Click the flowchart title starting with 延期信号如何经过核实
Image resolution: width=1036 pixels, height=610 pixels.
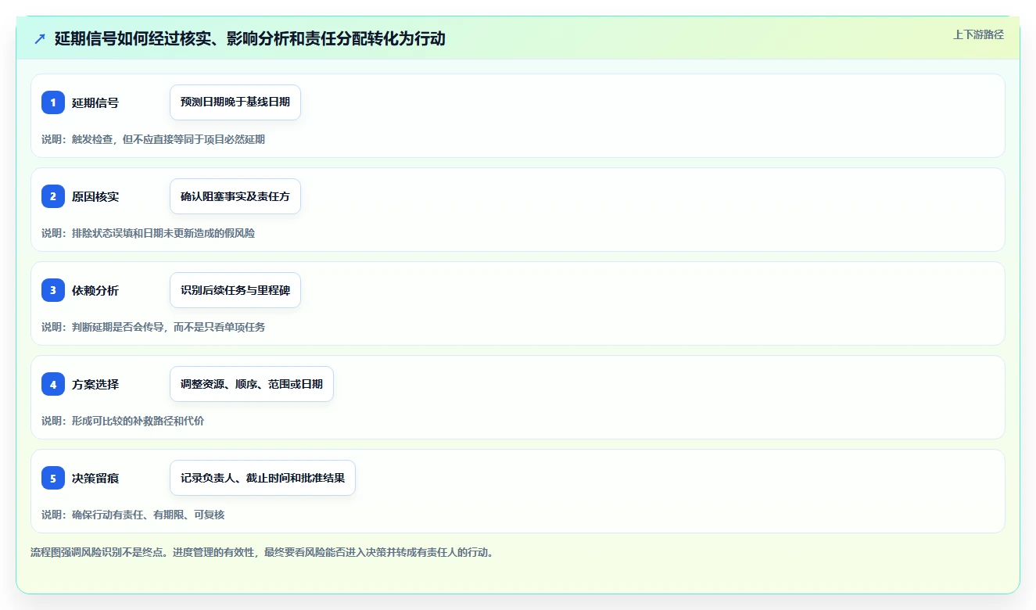[250, 39]
